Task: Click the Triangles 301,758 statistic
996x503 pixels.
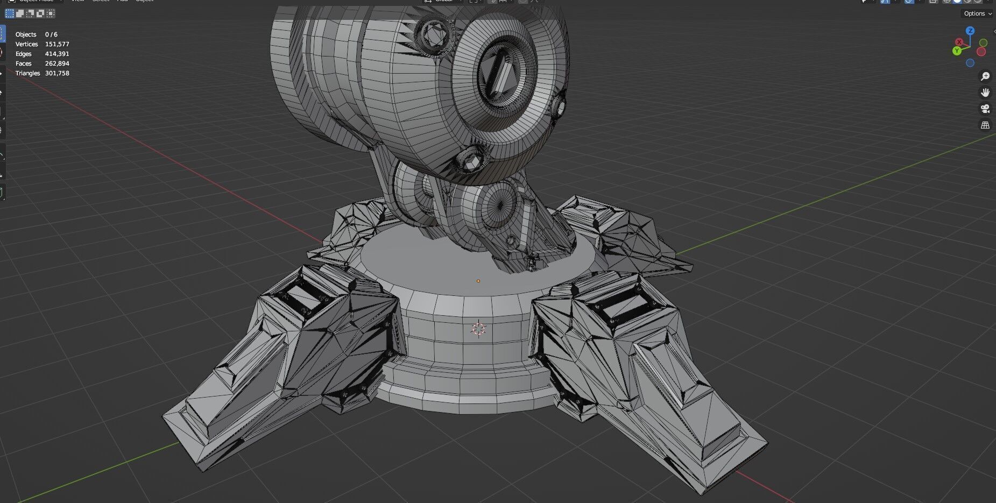Action: click(43, 73)
